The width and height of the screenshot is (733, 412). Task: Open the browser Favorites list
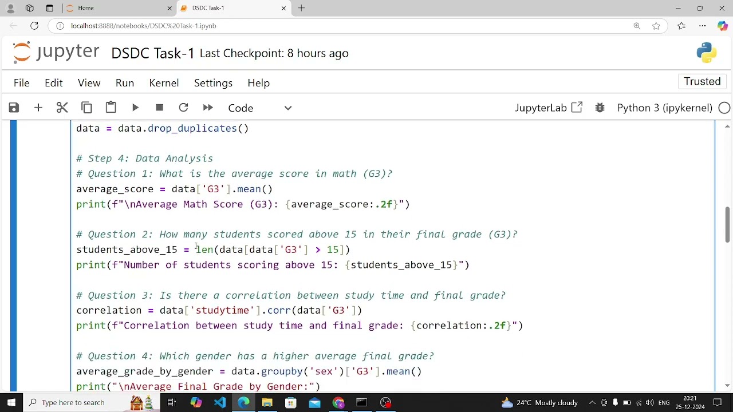click(x=681, y=26)
